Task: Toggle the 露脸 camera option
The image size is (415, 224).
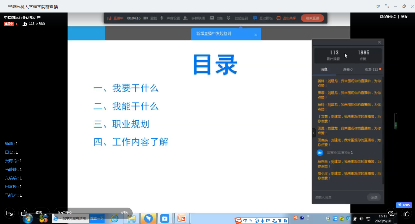Action: tap(150, 18)
